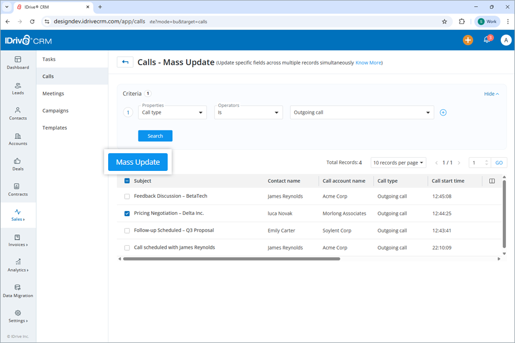The image size is (515, 343).
Task: Click the Mass Update button
Action: [x=137, y=162]
